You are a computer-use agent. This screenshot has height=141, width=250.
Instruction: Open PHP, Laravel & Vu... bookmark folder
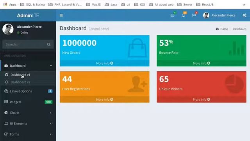point(65,4)
